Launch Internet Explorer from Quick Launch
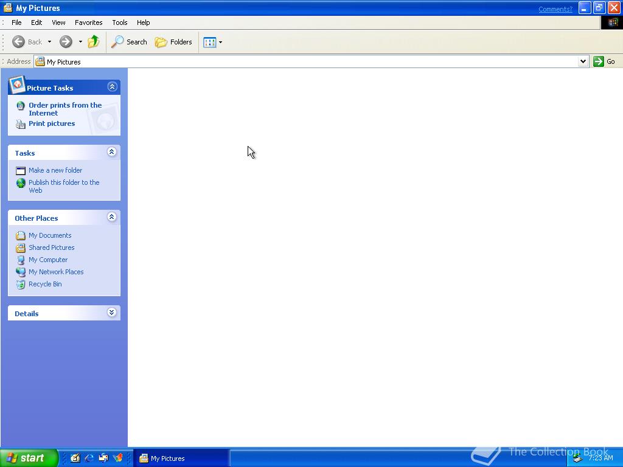This screenshot has height=467, width=623. (89, 458)
